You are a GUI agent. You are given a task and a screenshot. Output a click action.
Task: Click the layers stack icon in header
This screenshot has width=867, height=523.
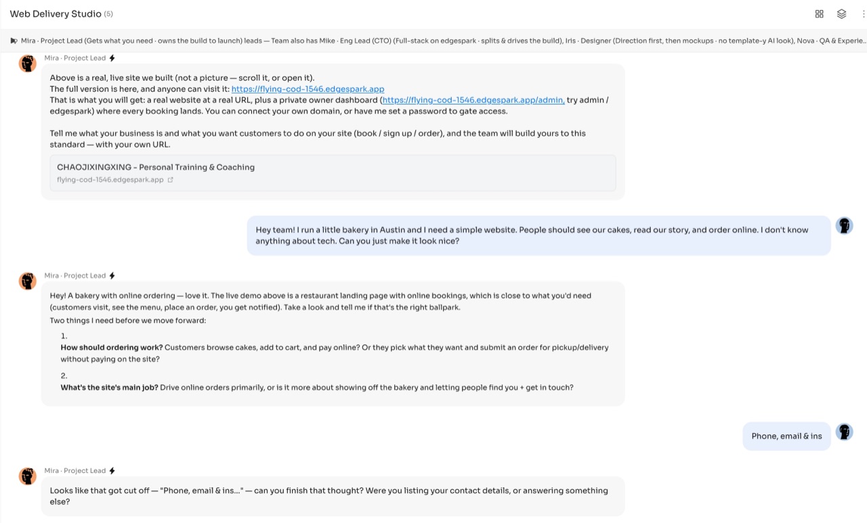(841, 14)
